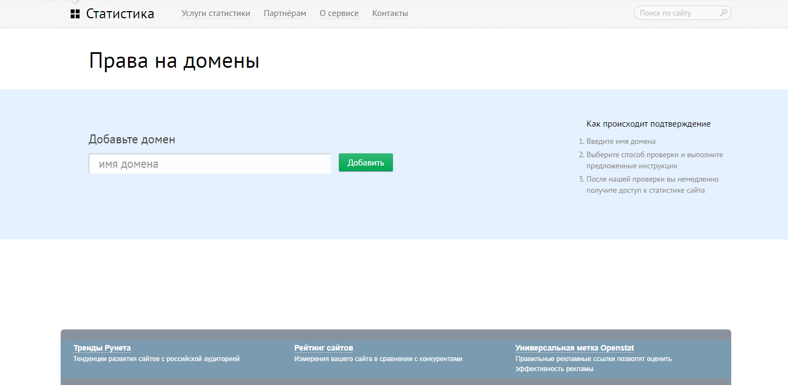Open the Рейтинг сайтов link

tap(323, 347)
